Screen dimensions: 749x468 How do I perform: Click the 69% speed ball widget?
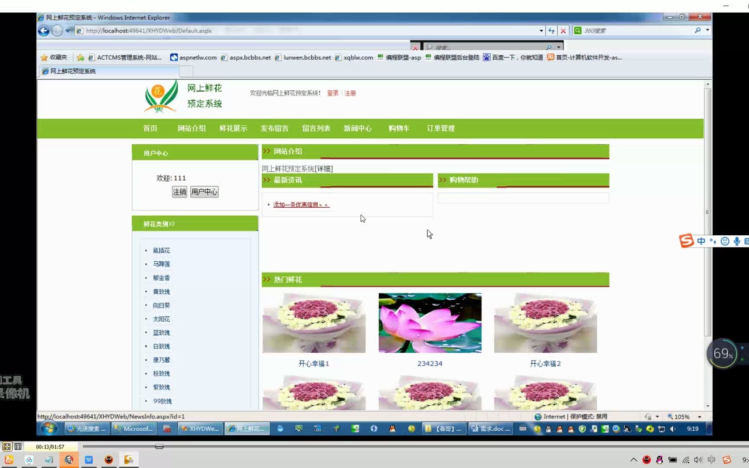pyautogui.click(x=722, y=354)
